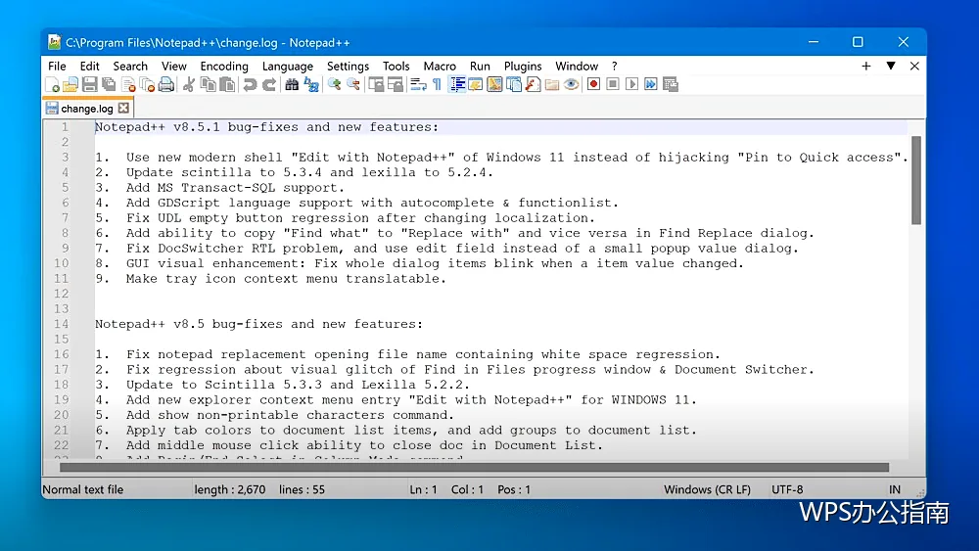Stop macro recording square icon
Screen dimensions: 979x551
click(613, 84)
